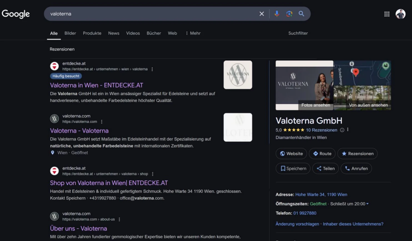Open Google Lens image search icon
The width and height of the screenshot is (412, 241).
pos(289,14)
